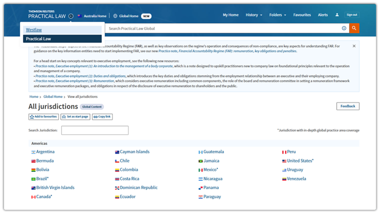
Task: Select Practical Law in product menu
Action: [38, 39]
